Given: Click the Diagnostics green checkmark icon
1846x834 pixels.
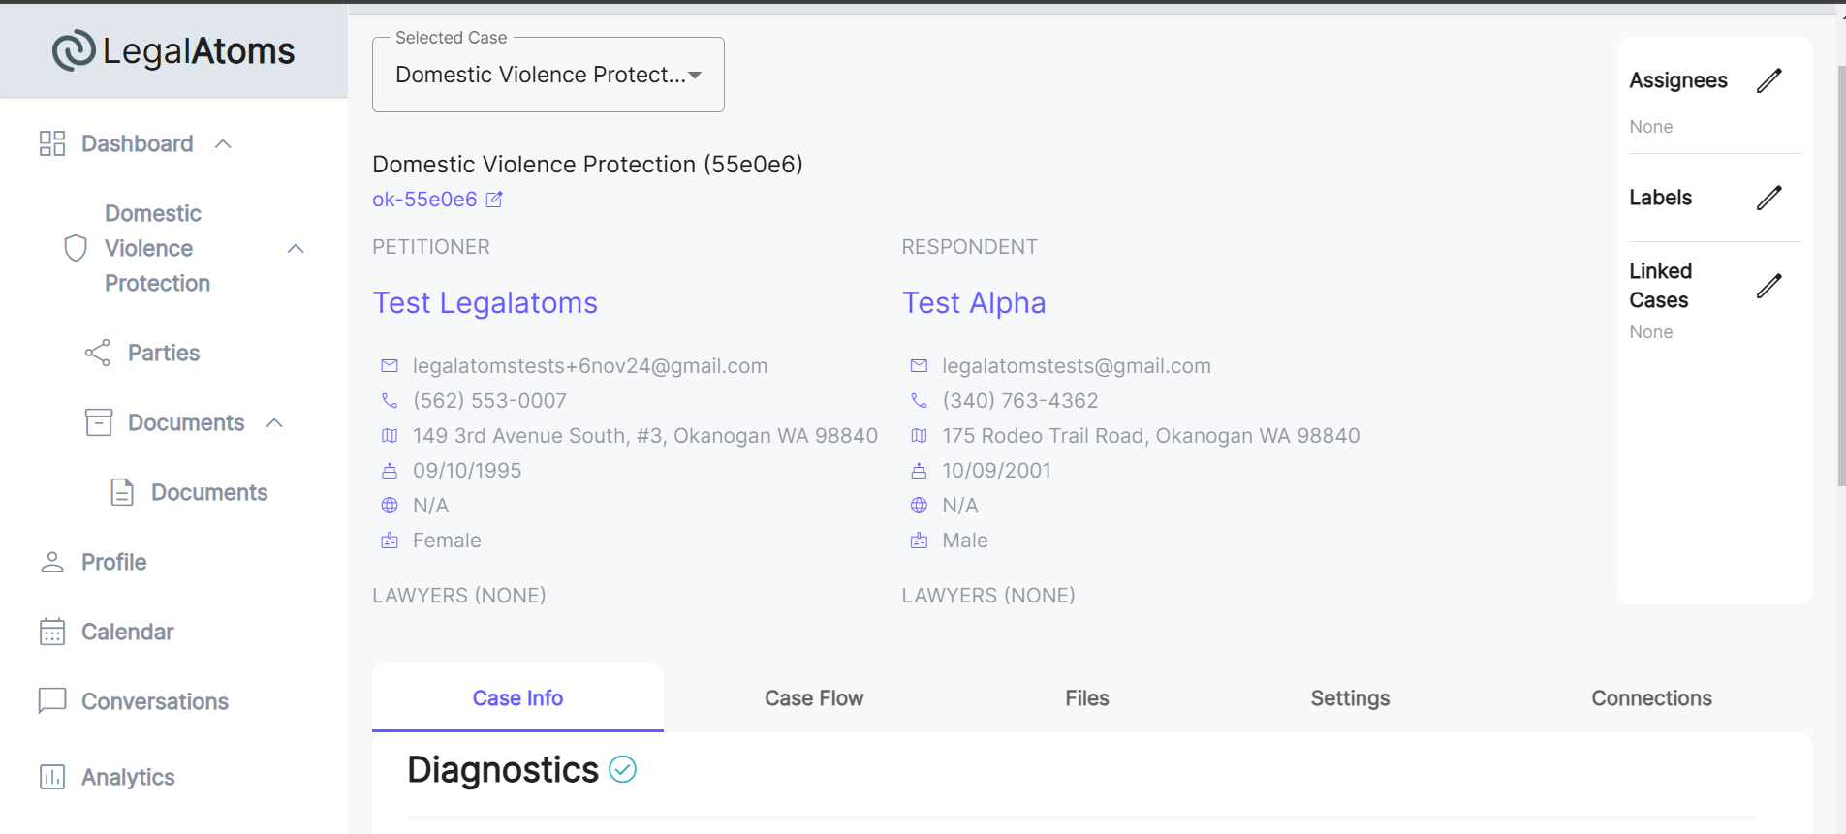Looking at the screenshot, I should pos(622,770).
